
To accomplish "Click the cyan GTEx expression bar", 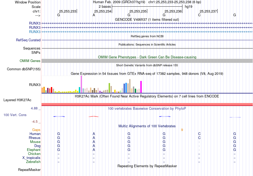I will (x=79, y=90).
